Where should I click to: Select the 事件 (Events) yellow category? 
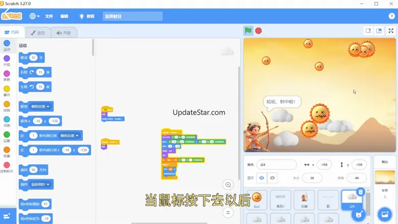(7, 91)
